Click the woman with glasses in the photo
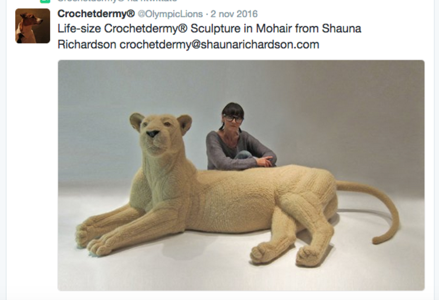The height and width of the screenshot is (300, 439). coord(238,137)
